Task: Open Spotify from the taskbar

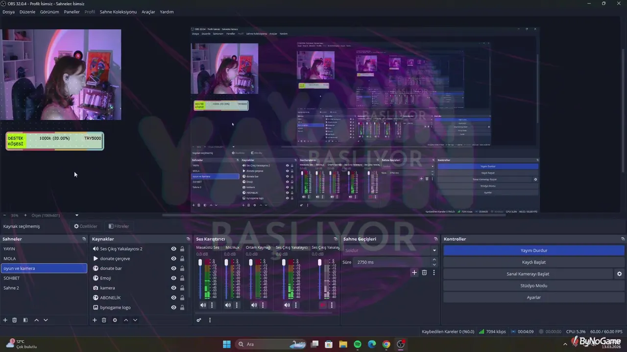Action: coord(358,344)
